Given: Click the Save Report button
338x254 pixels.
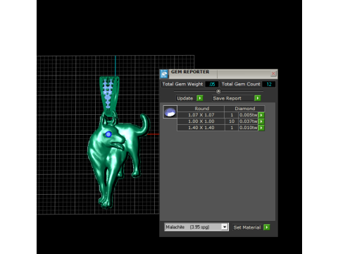Looking at the screenshot, I should tap(233, 98).
